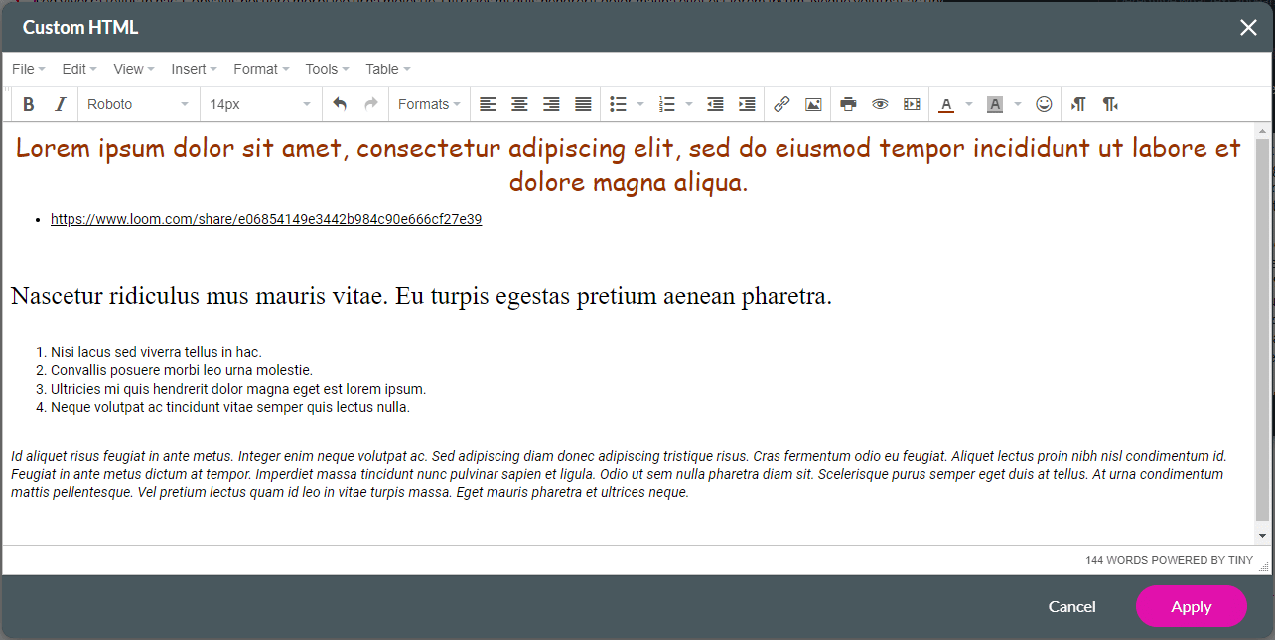Toggle italic formatting

[60, 104]
